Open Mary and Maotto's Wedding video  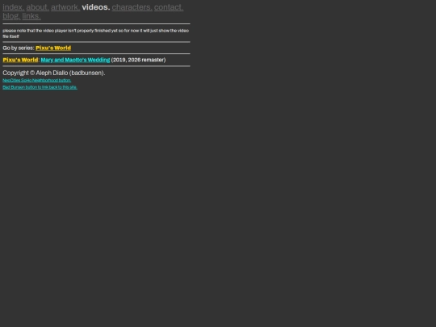[x=75, y=60]
